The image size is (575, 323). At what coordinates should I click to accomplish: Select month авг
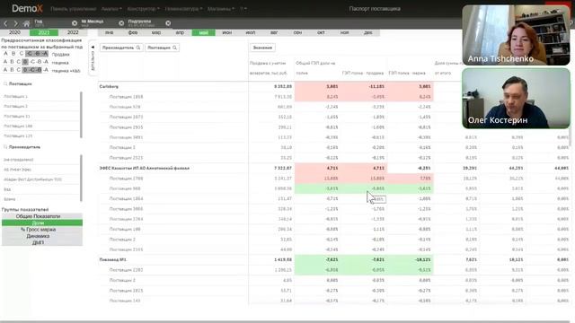pyautogui.click(x=274, y=32)
